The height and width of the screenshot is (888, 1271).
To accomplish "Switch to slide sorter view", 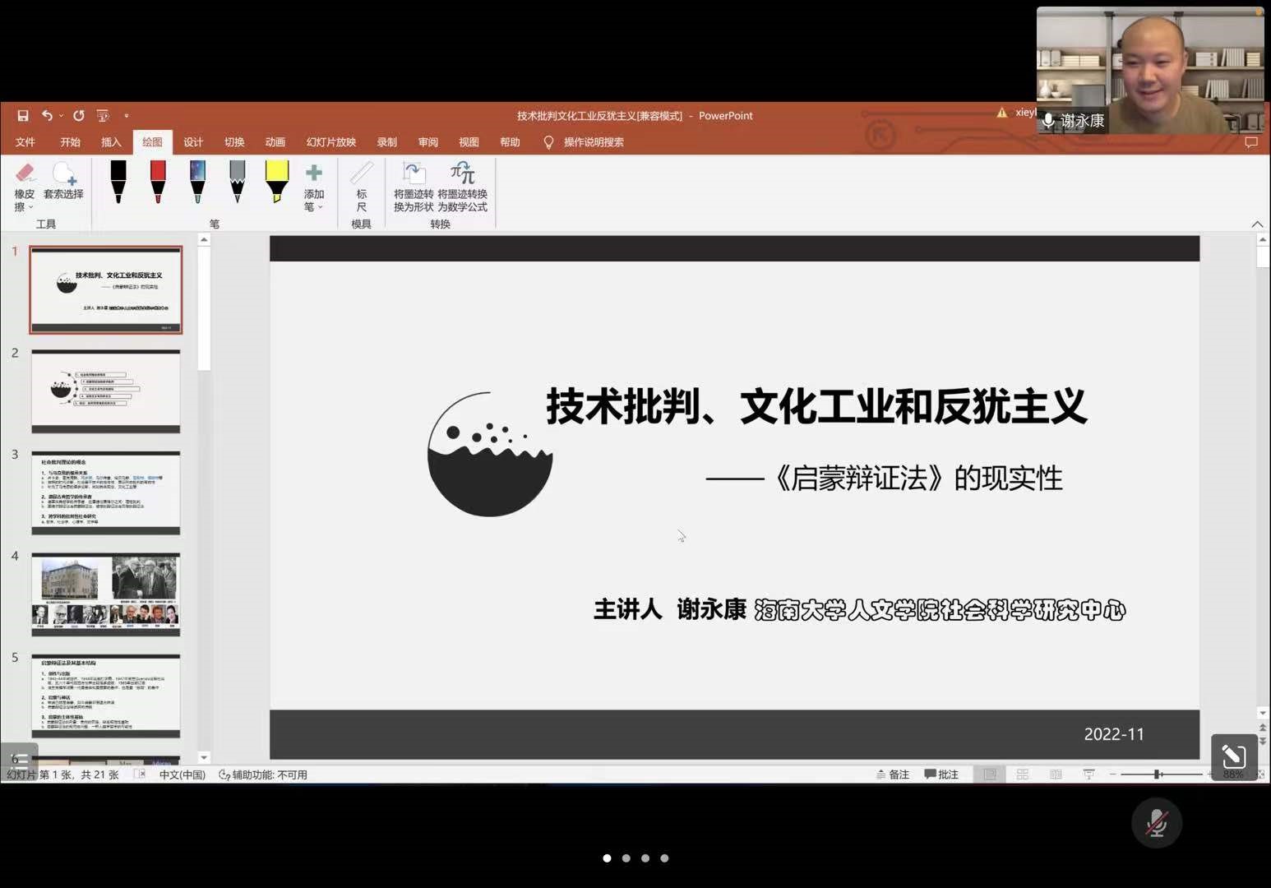I will tap(1023, 775).
